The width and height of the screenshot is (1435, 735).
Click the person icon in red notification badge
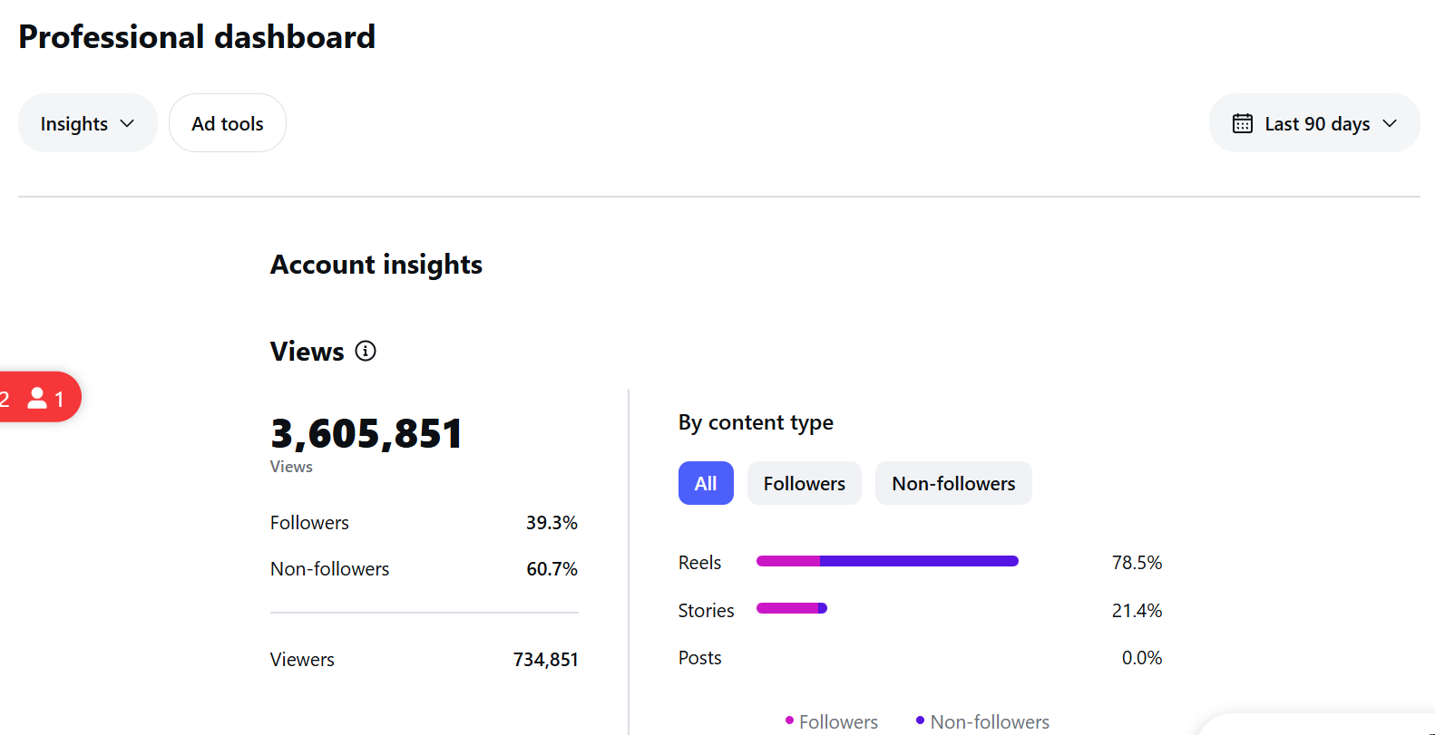point(37,398)
